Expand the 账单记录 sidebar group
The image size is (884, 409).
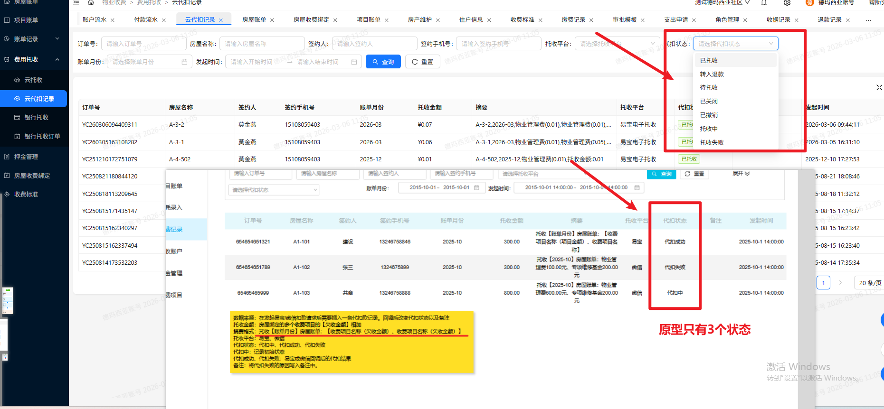pyautogui.click(x=32, y=39)
